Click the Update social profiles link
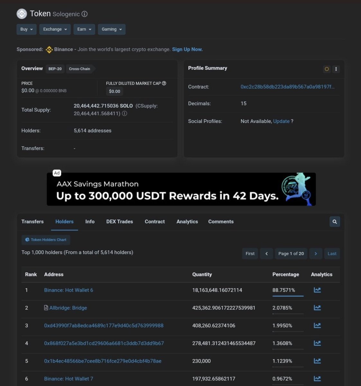Screen dimensions: 361x386 281,121
